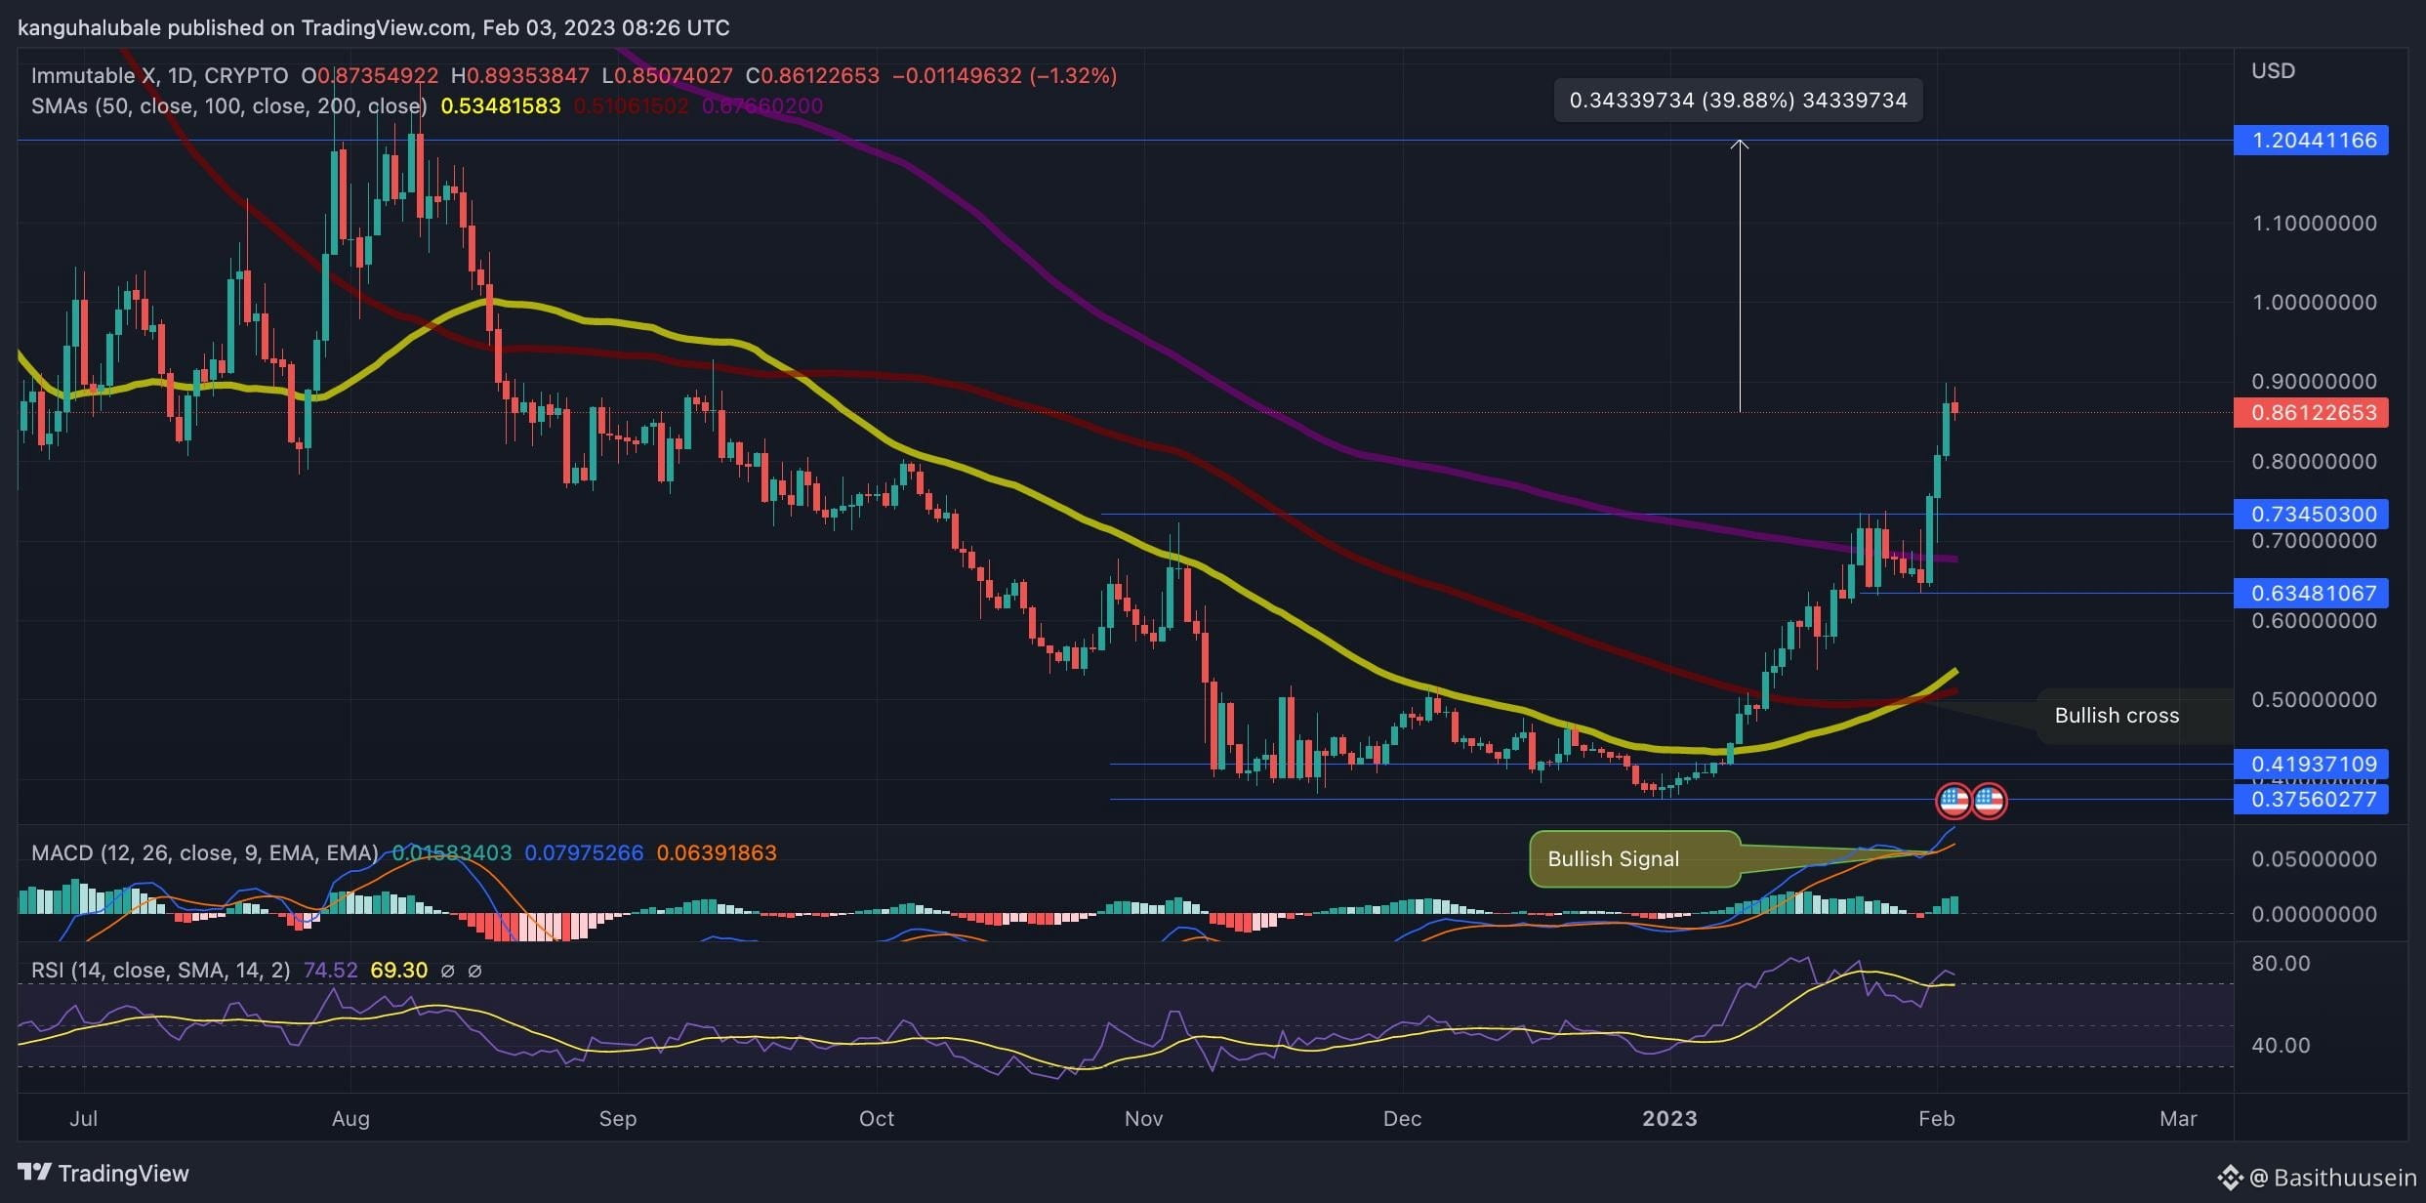The width and height of the screenshot is (2426, 1203).
Task: Select the 1.20441166 price level label
Action: click(x=2312, y=140)
